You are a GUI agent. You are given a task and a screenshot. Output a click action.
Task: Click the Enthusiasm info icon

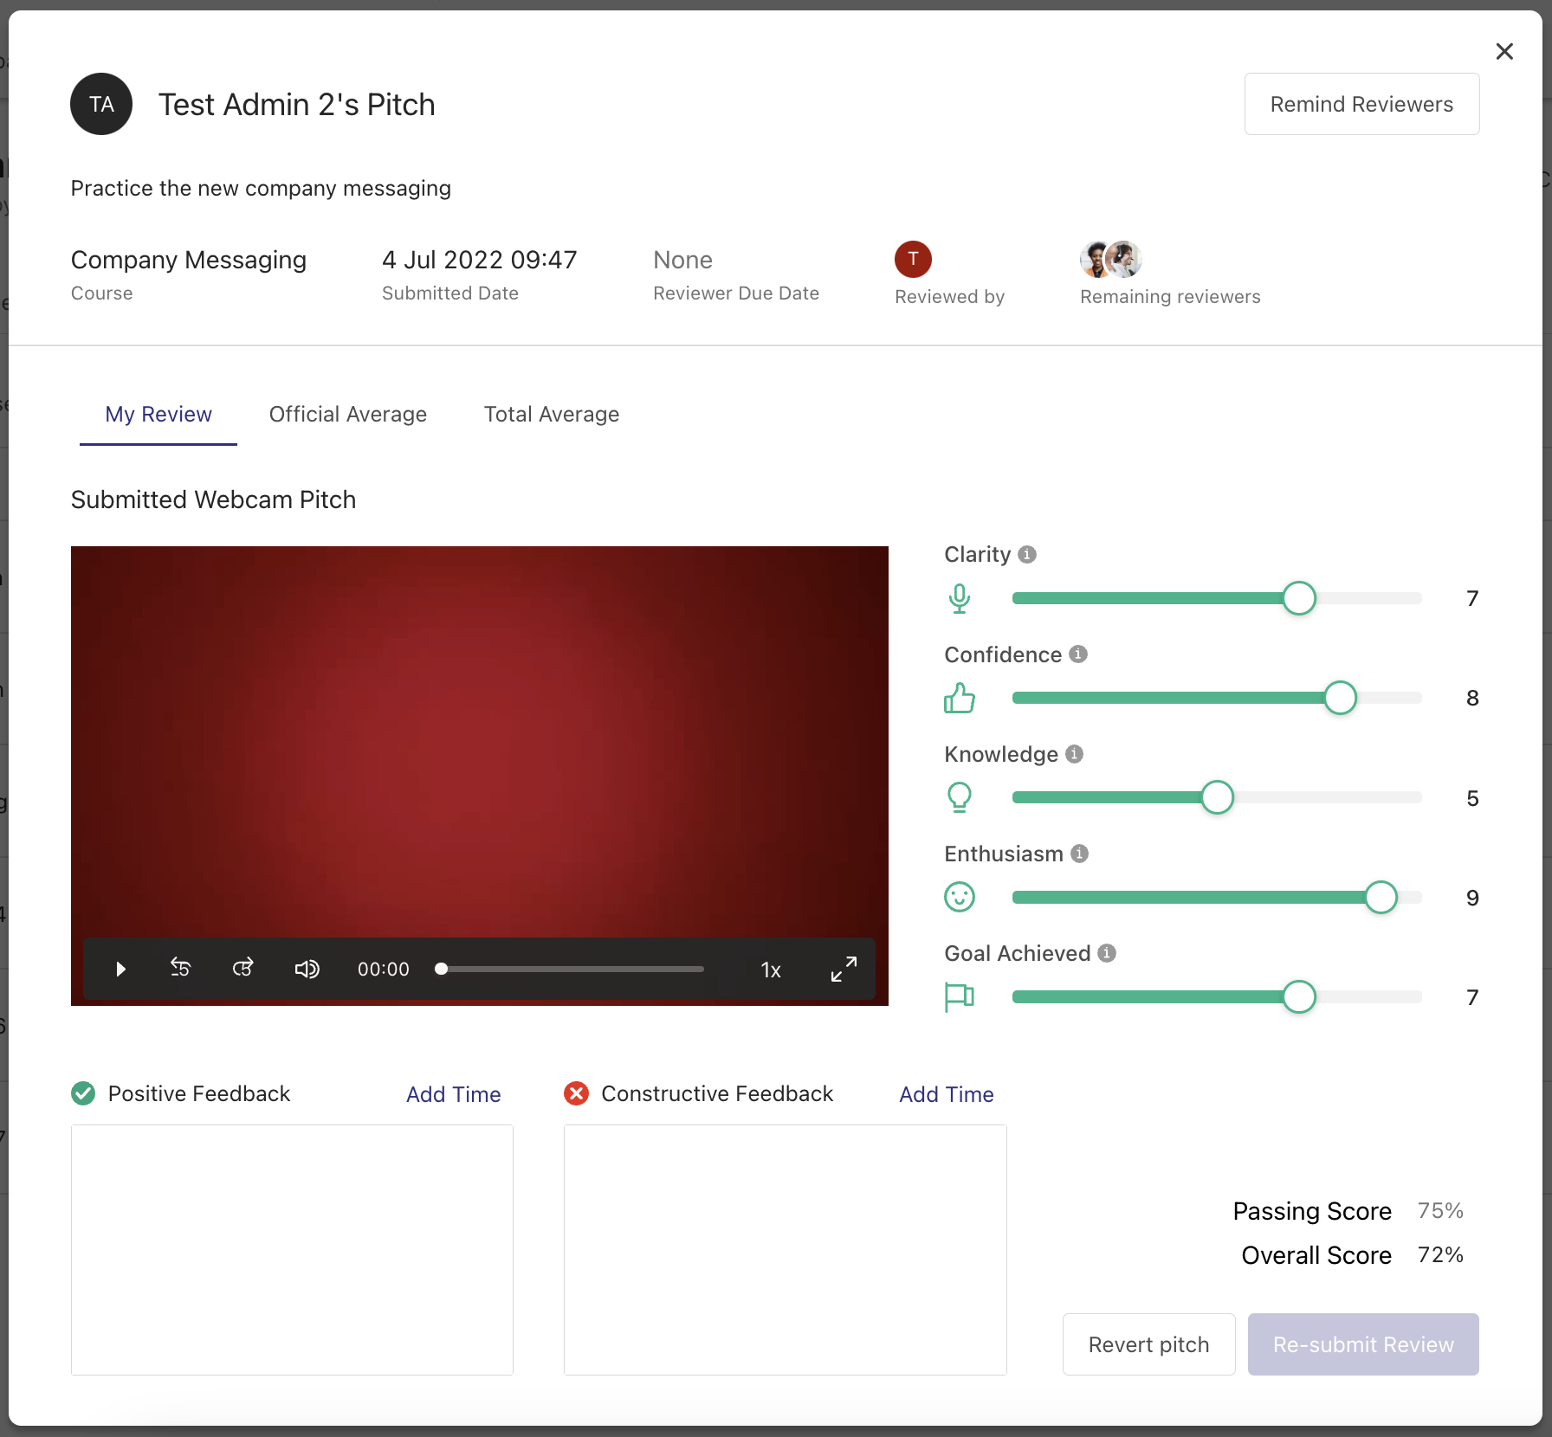pos(1080,854)
